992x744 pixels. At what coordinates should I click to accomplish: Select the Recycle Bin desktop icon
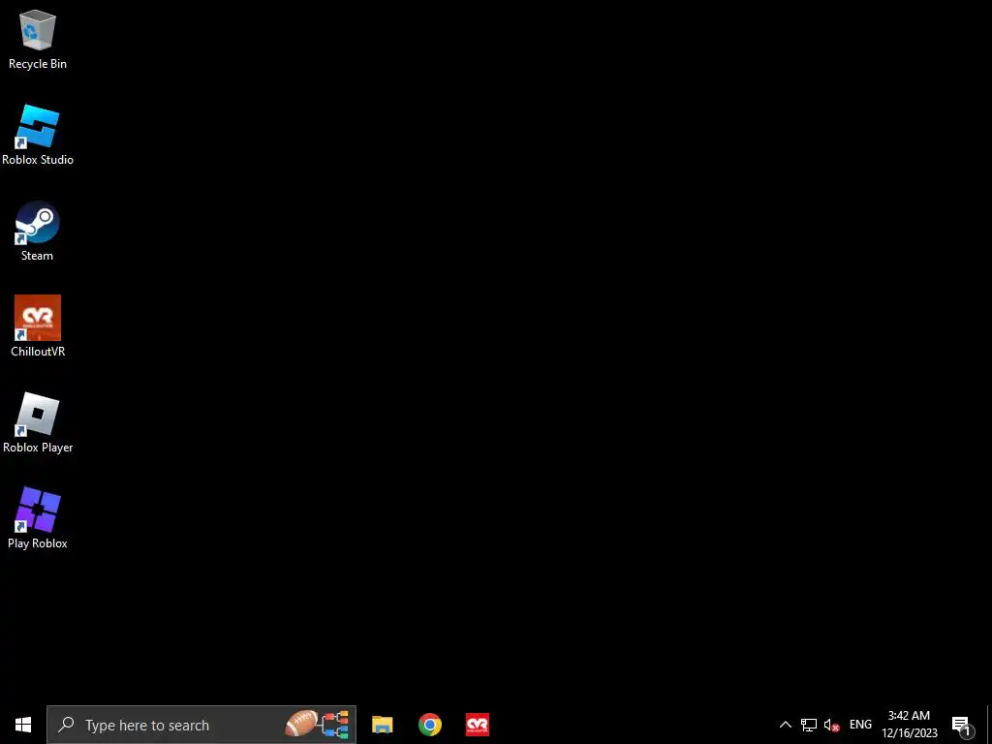[x=38, y=39]
